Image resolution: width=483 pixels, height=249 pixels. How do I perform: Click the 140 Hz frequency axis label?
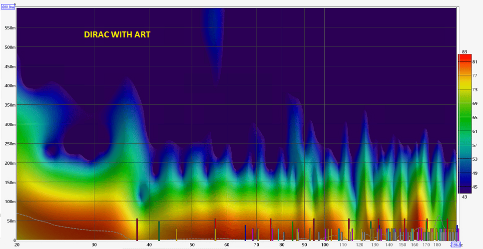click(389, 245)
